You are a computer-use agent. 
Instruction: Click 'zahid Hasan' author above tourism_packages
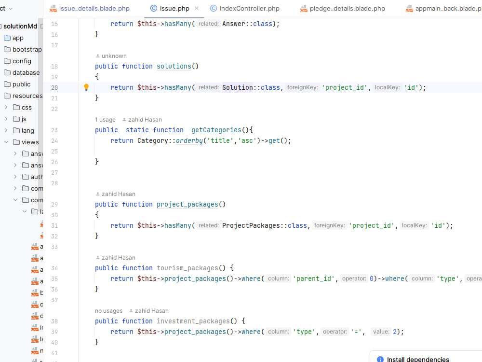click(115, 258)
